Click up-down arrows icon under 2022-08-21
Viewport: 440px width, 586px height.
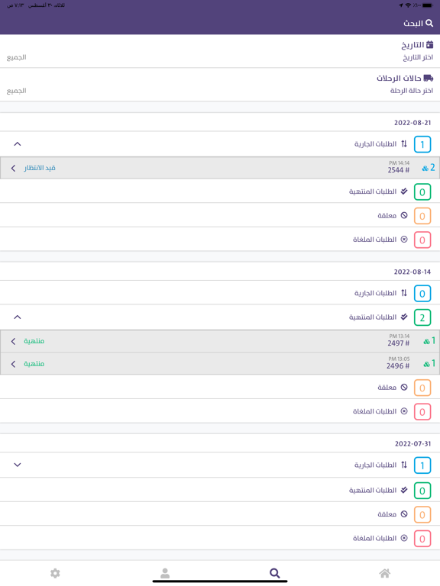404,143
